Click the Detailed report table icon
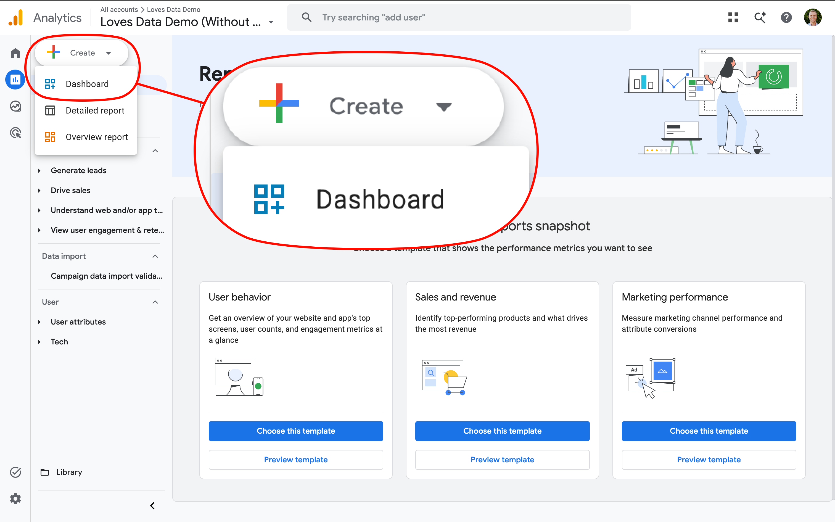This screenshot has width=835, height=522. click(50, 110)
